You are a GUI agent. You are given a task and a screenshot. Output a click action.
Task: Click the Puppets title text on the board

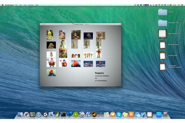(x=99, y=73)
